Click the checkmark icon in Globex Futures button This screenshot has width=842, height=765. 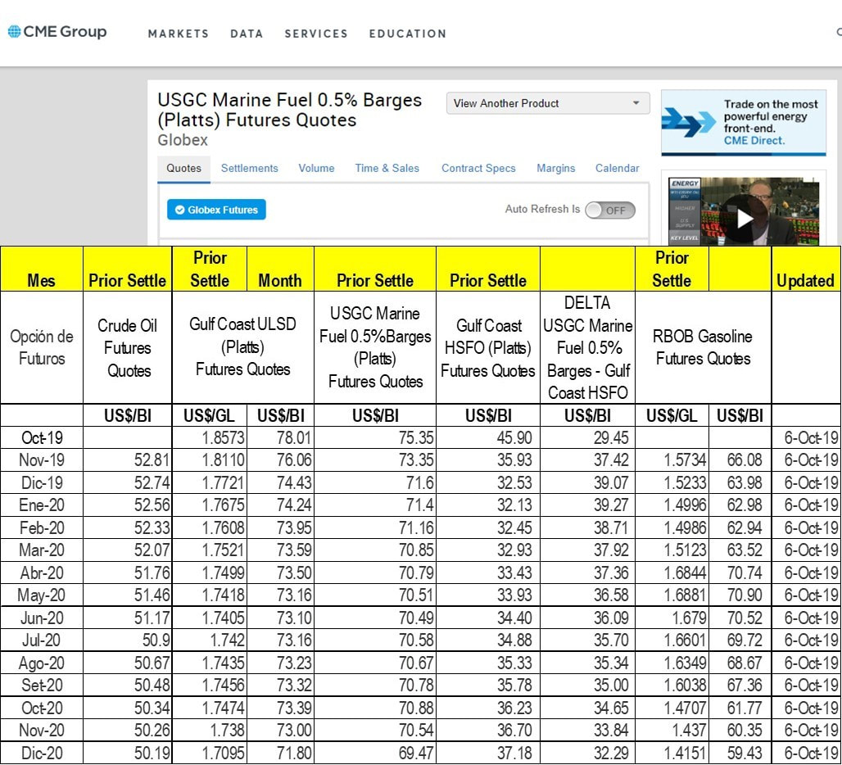pos(180,210)
